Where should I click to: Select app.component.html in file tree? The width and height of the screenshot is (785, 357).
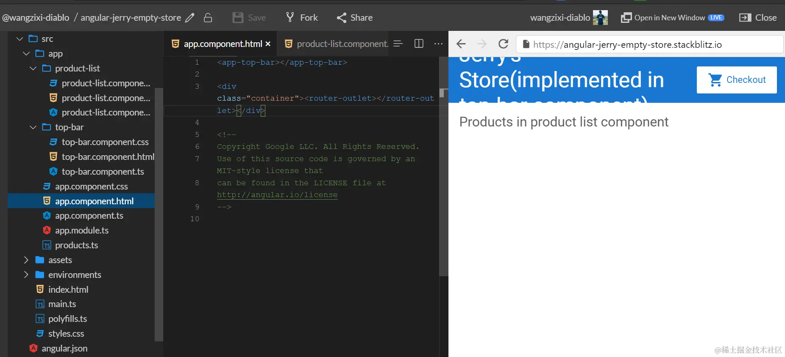pyautogui.click(x=81, y=201)
